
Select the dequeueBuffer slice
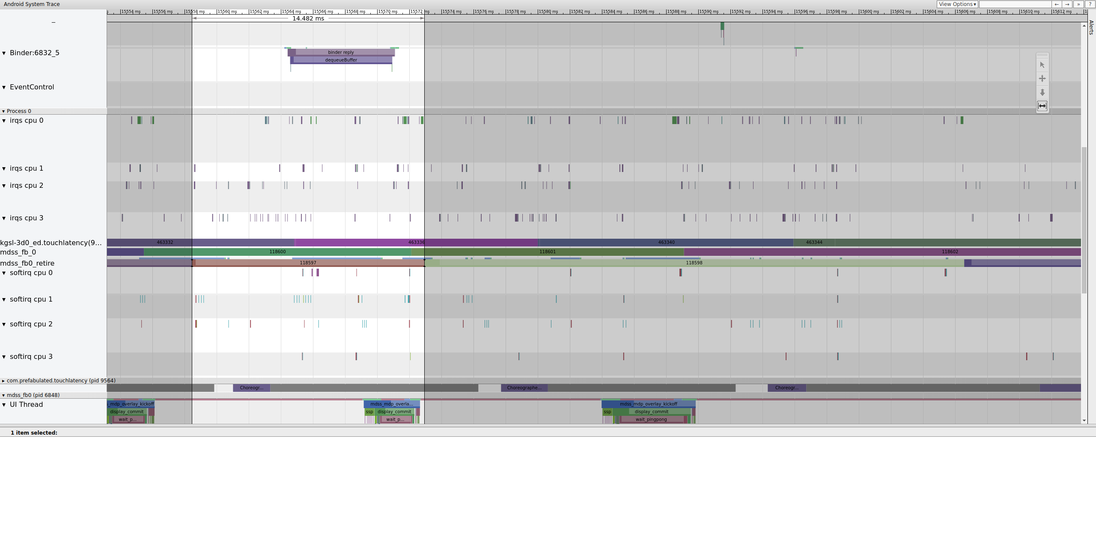pyautogui.click(x=341, y=60)
